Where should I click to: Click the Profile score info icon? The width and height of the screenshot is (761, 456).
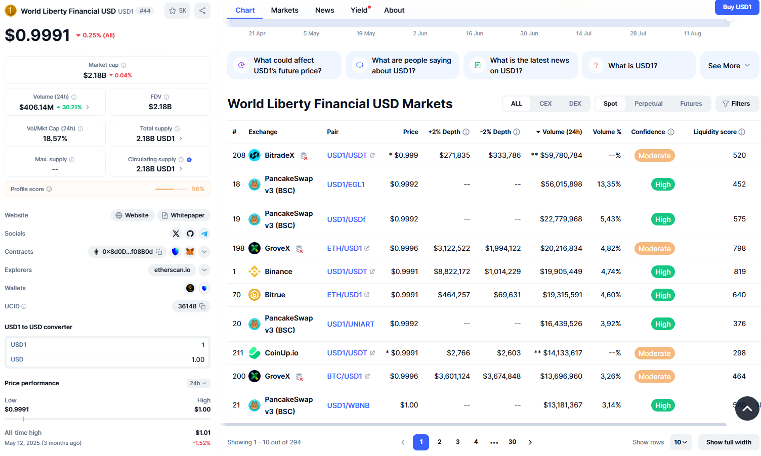click(x=49, y=189)
